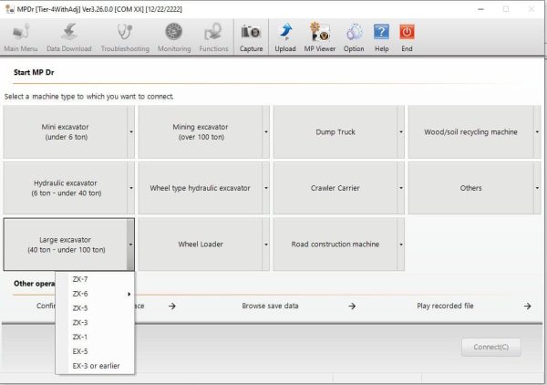Expand Wheel Loader dropdown arrow
The image size is (547, 385).
[266, 245]
